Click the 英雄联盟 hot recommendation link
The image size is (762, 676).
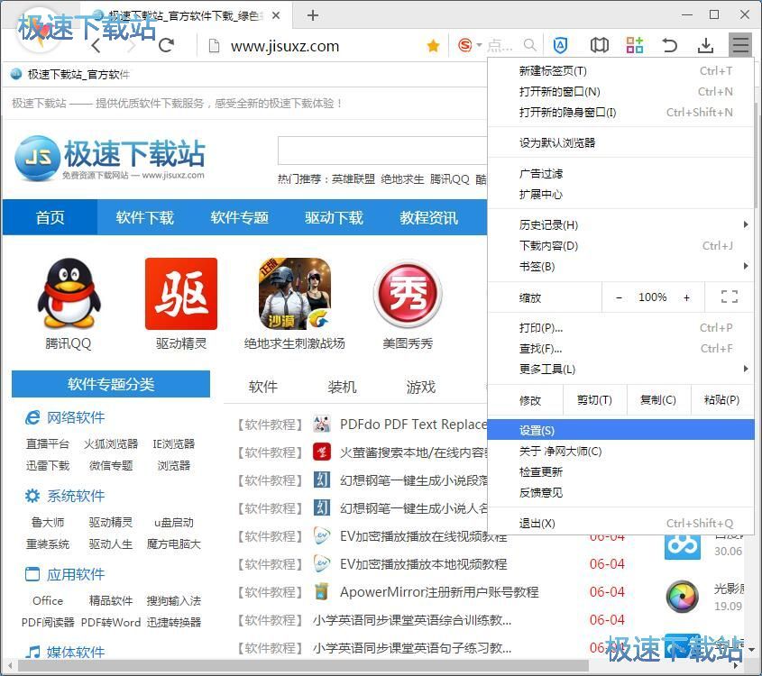click(353, 179)
